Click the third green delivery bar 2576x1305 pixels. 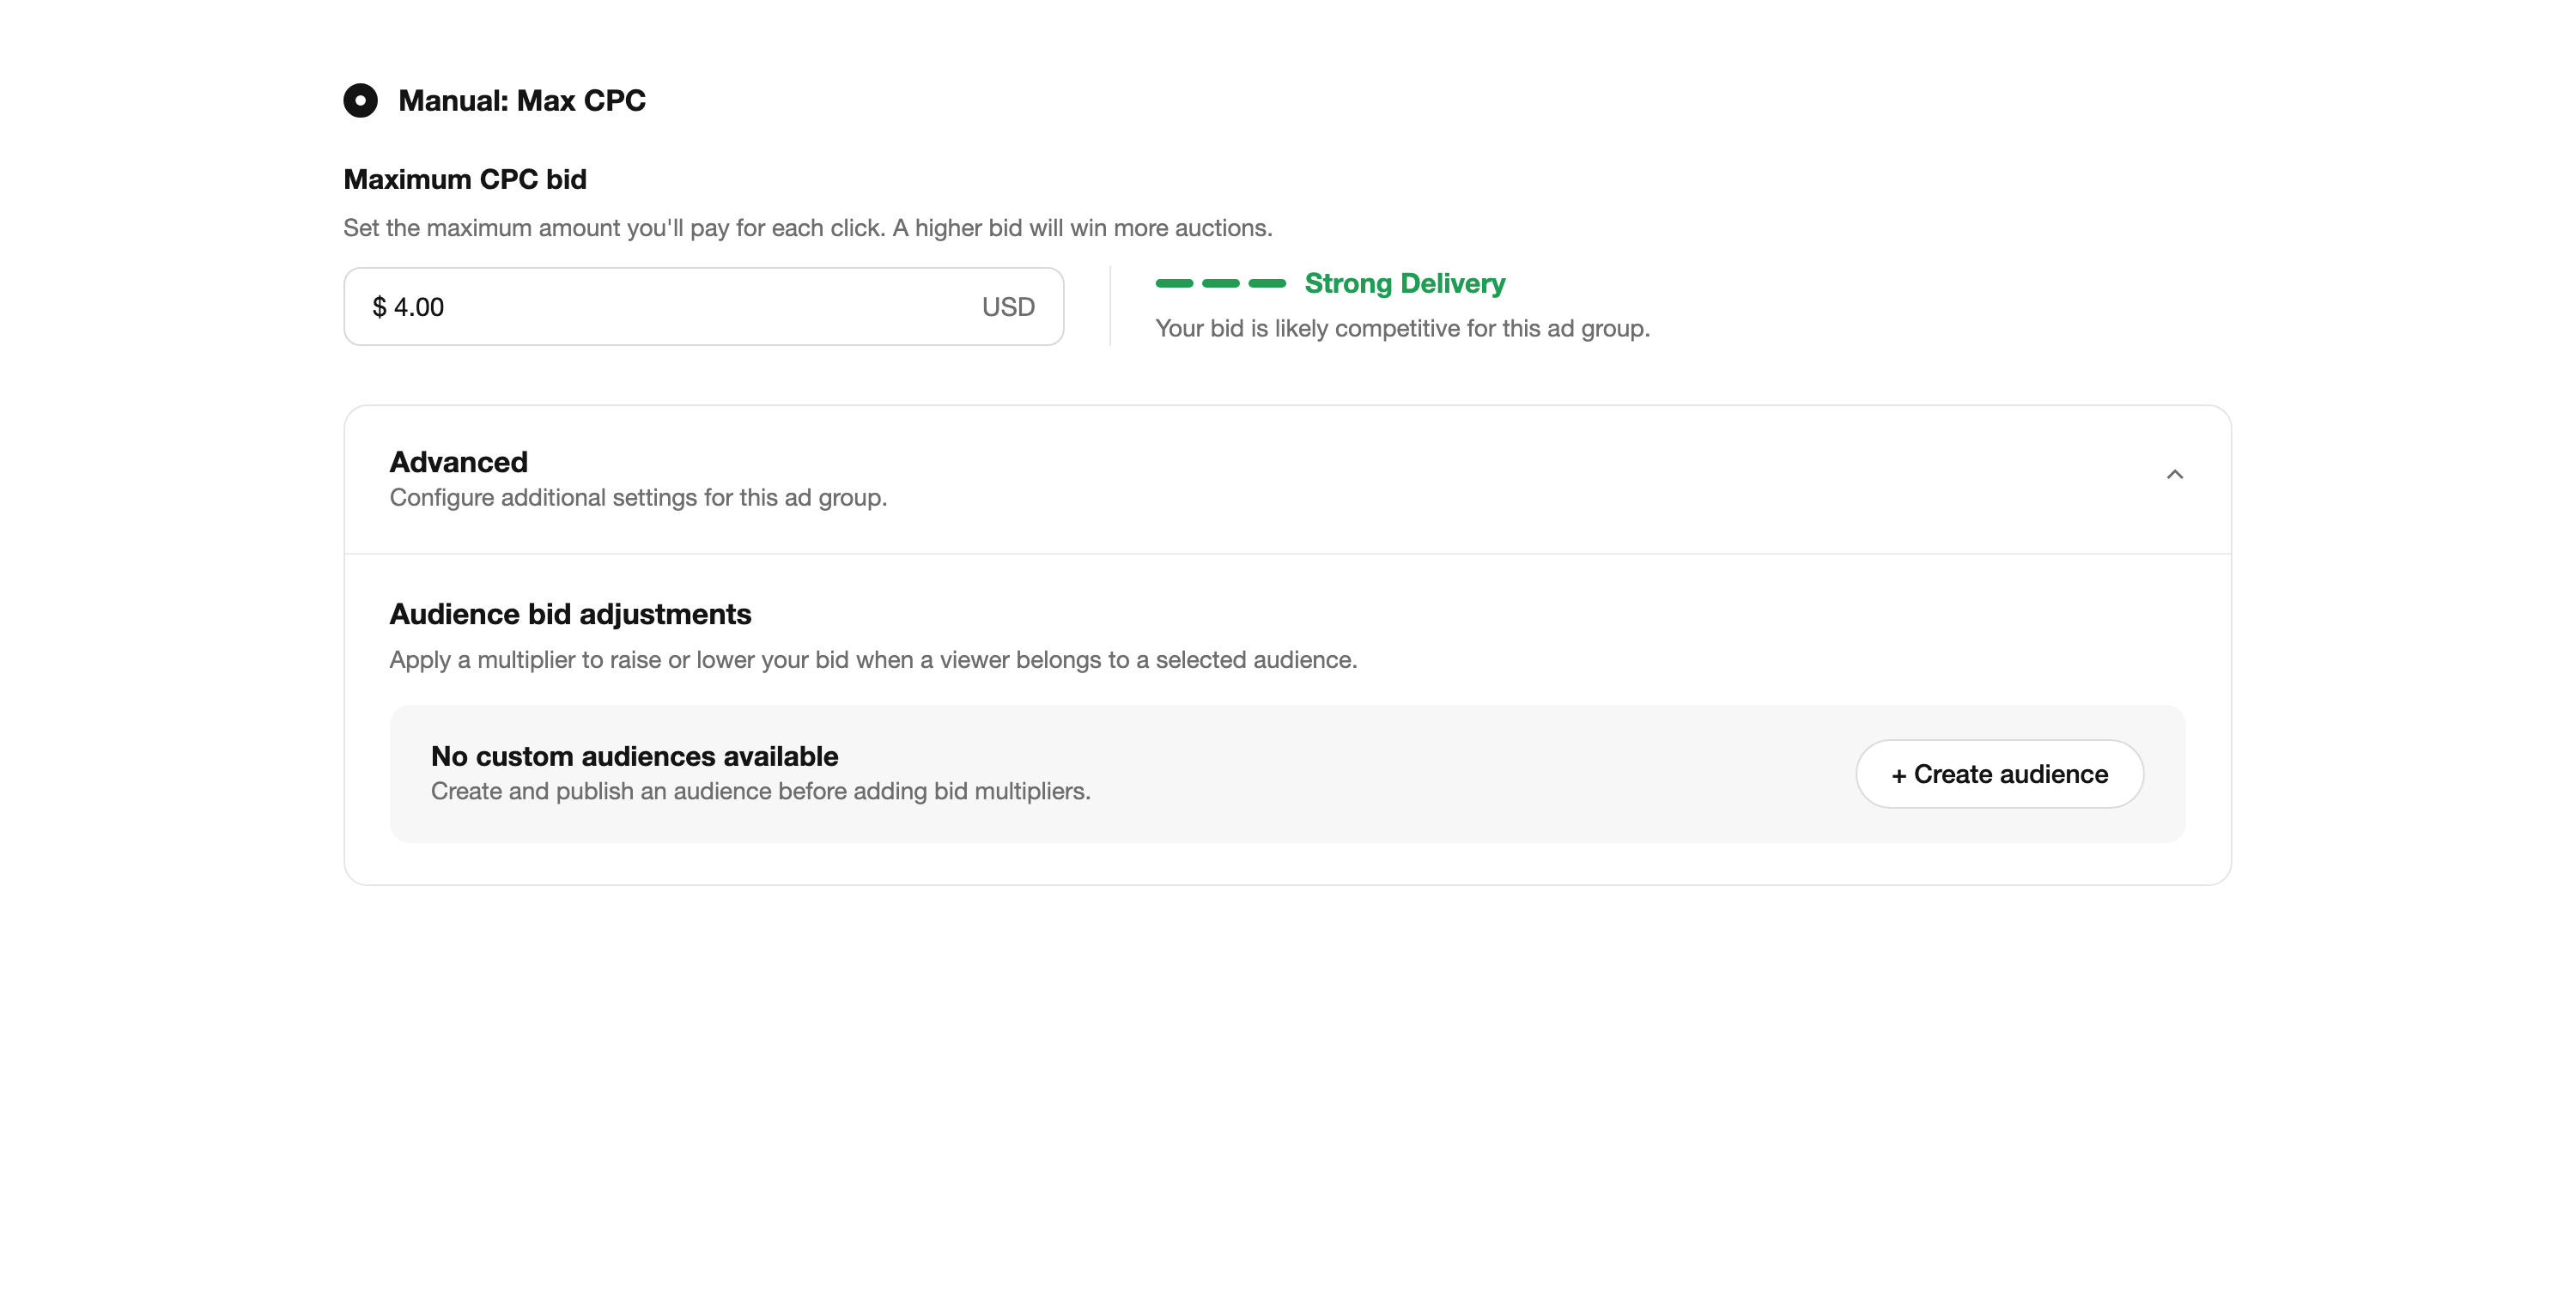click(1267, 283)
